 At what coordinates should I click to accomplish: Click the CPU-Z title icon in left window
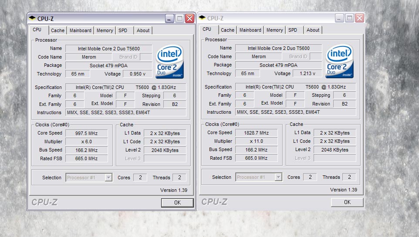tap(32, 18)
